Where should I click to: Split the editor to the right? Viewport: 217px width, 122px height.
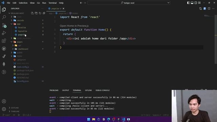pos(209,8)
